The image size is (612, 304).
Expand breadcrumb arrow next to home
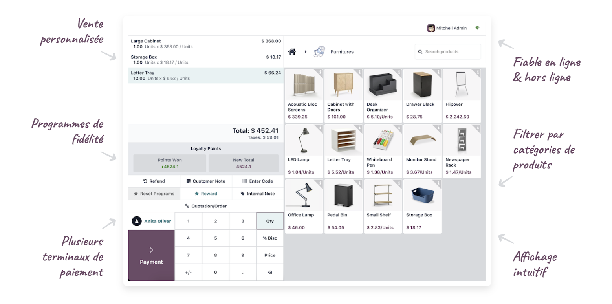[306, 52]
